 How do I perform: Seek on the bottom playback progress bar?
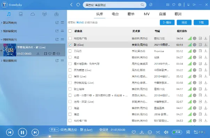point(87,136)
